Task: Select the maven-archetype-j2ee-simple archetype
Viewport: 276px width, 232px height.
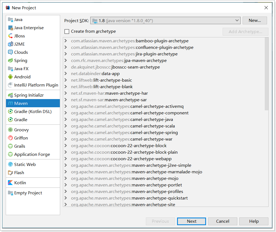Action: pos(131,165)
